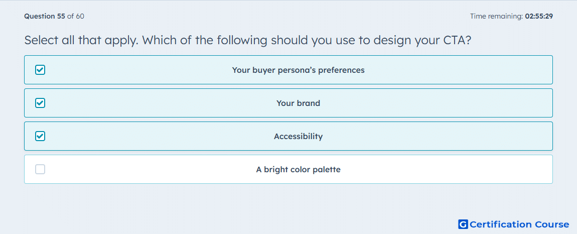
Task: Select the 'Your buyer persona's preferences' answer label
Action: point(298,70)
